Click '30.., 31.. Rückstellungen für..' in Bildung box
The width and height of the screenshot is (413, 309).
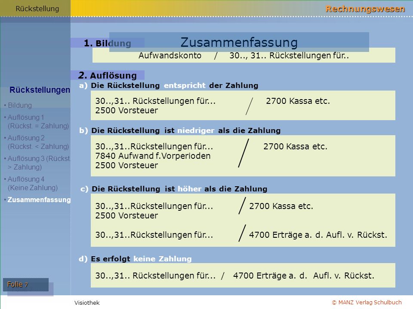pyautogui.click(x=289, y=55)
